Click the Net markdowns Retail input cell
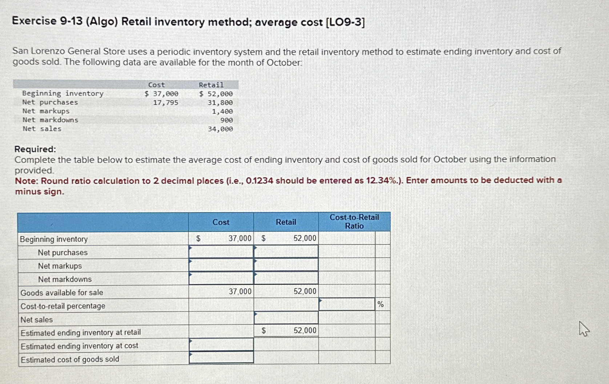 point(286,278)
